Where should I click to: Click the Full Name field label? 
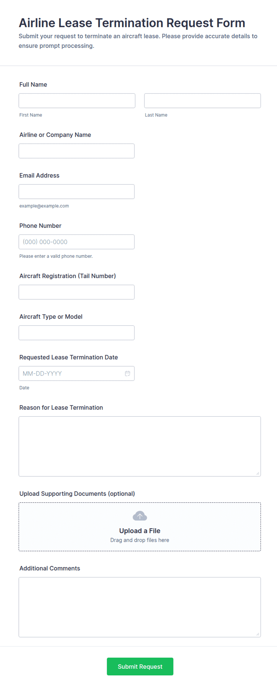pyautogui.click(x=33, y=85)
